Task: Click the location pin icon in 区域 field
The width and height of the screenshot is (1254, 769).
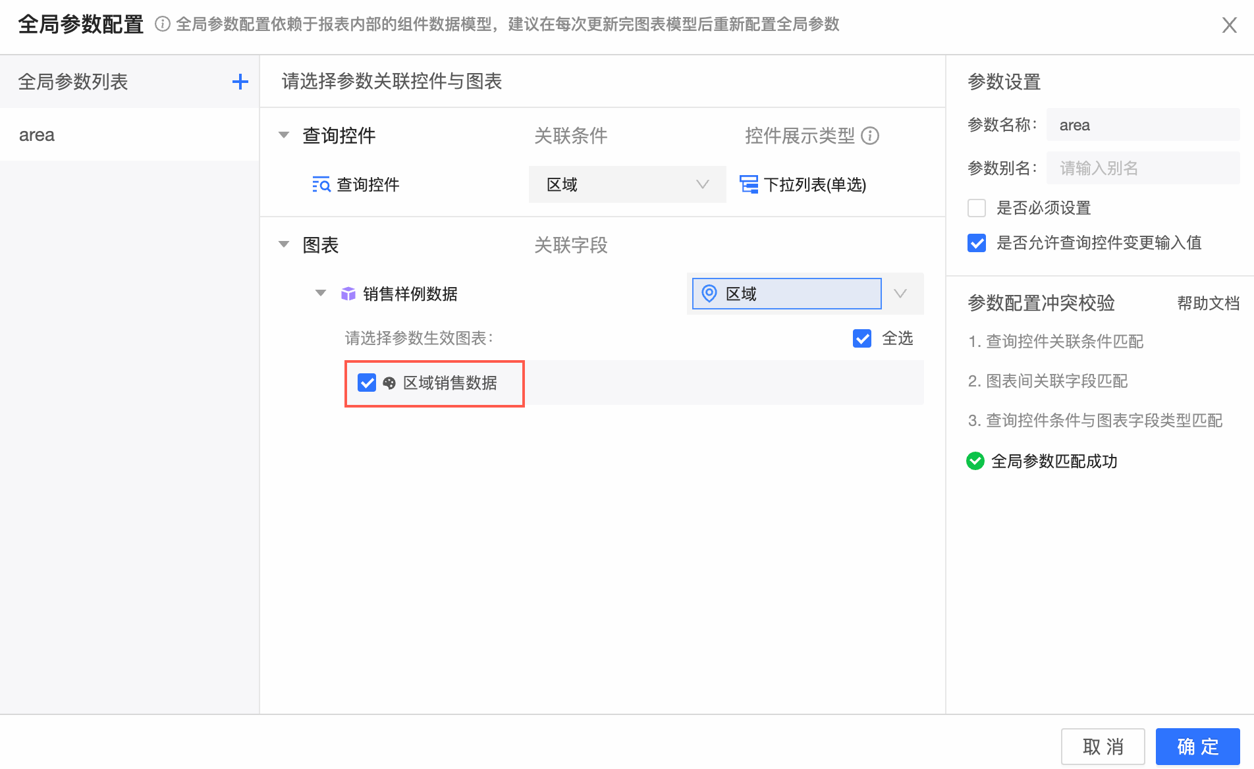Action: (x=709, y=294)
